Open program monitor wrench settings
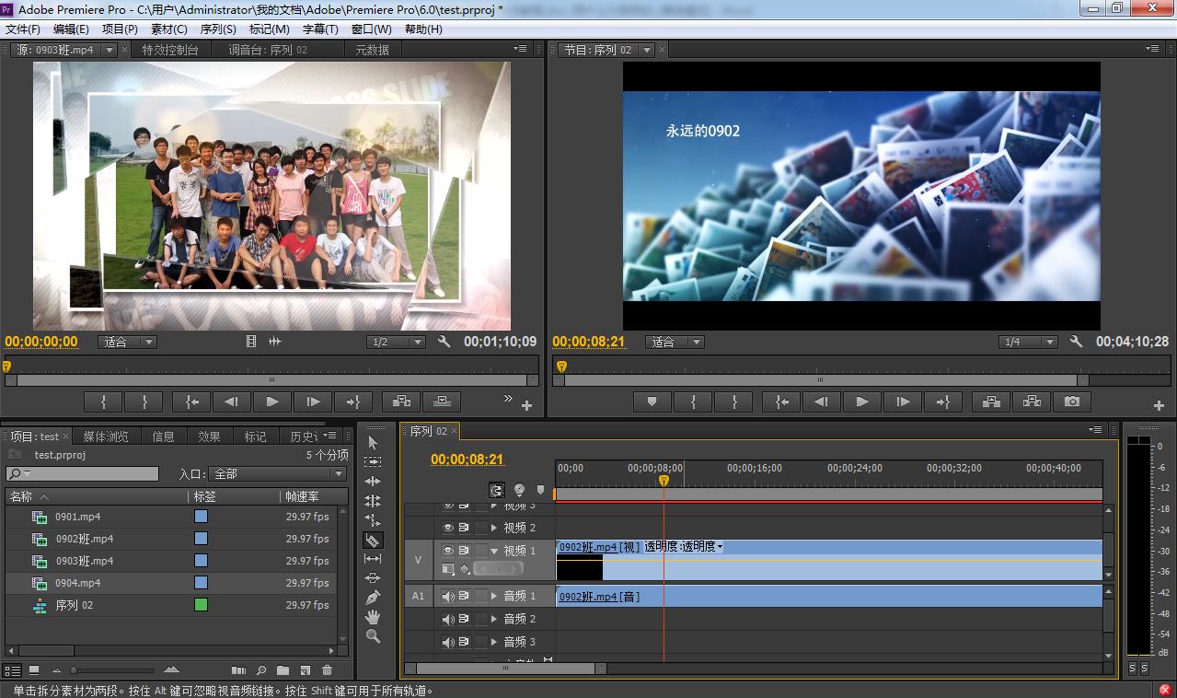1177x698 pixels. [1076, 342]
